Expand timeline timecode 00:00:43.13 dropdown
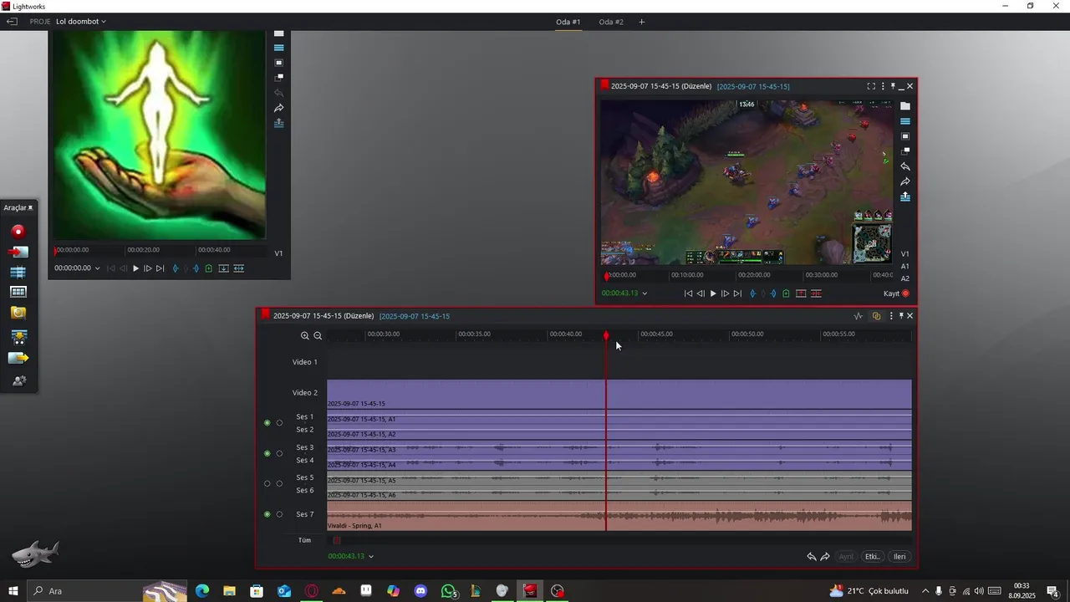Screen dimensions: 1070x602 pos(371,556)
